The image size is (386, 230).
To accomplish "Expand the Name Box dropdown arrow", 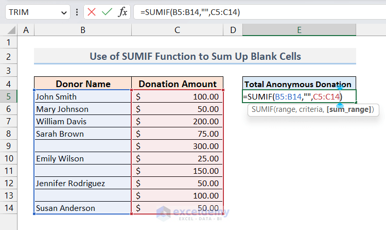I will pyautogui.click(x=64, y=12).
